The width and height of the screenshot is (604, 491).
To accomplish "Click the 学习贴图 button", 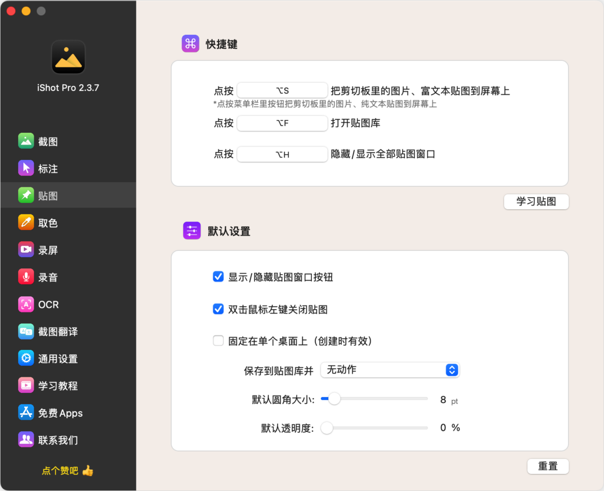I will 536,201.
